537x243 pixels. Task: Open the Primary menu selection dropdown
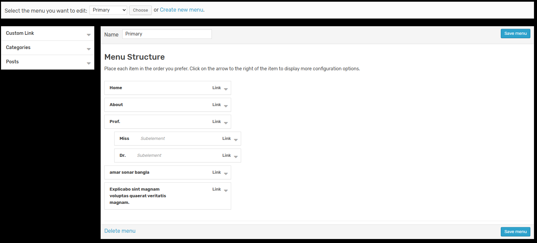[x=108, y=10]
